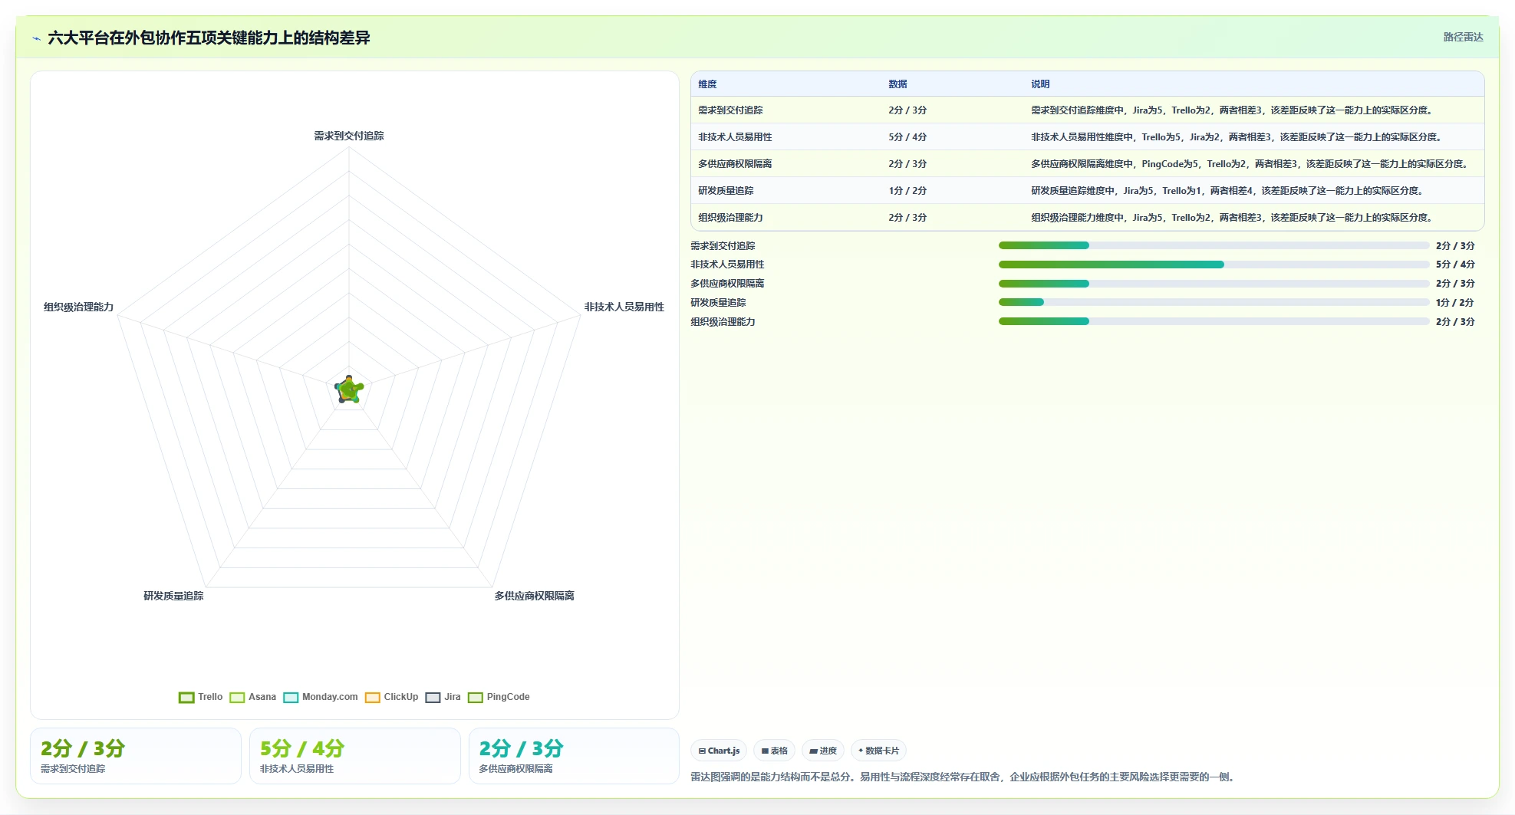Click the 表格 tag
Viewport: 1515px width, 815px height.
[774, 751]
